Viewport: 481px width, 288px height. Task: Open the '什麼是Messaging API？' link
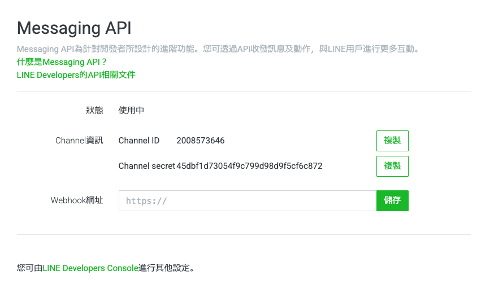[x=62, y=62]
